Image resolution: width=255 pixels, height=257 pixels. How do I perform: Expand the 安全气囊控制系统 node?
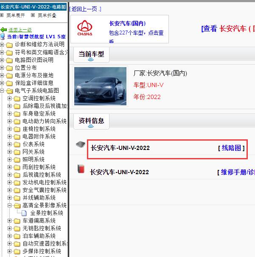[9, 190]
